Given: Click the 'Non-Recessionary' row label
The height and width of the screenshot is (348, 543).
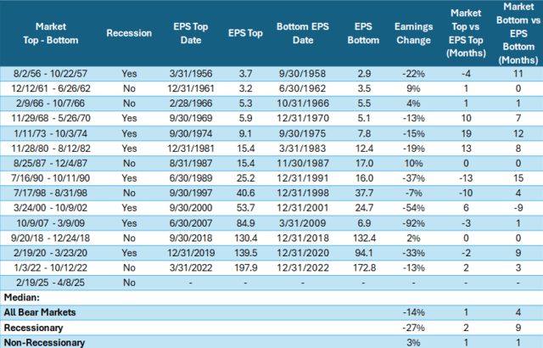Looking at the screenshot, I should click(x=45, y=342).
